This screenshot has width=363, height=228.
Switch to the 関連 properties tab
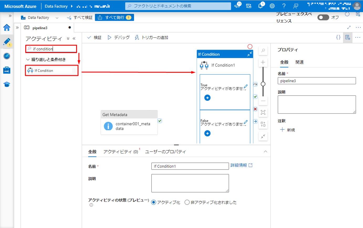[300, 62]
